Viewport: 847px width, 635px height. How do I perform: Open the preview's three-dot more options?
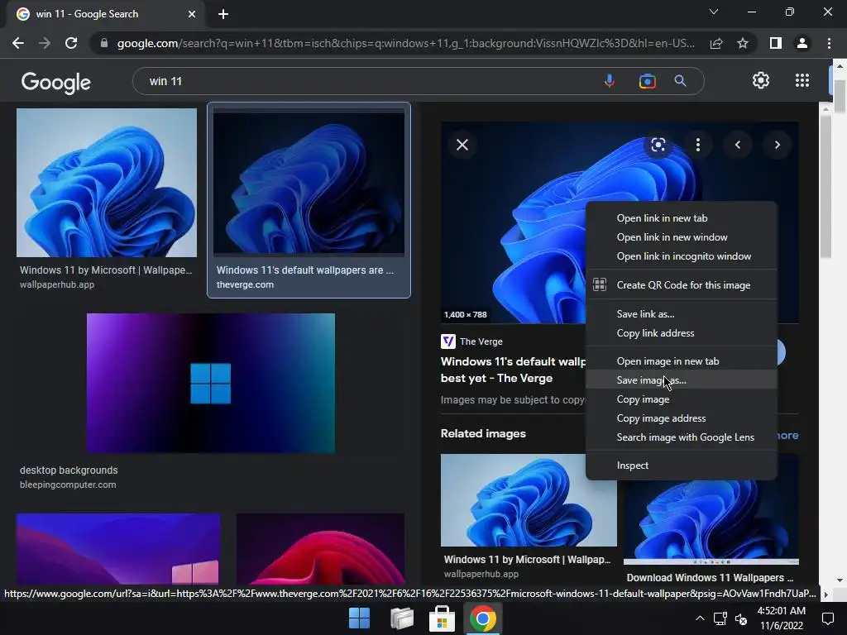click(x=698, y=145)
